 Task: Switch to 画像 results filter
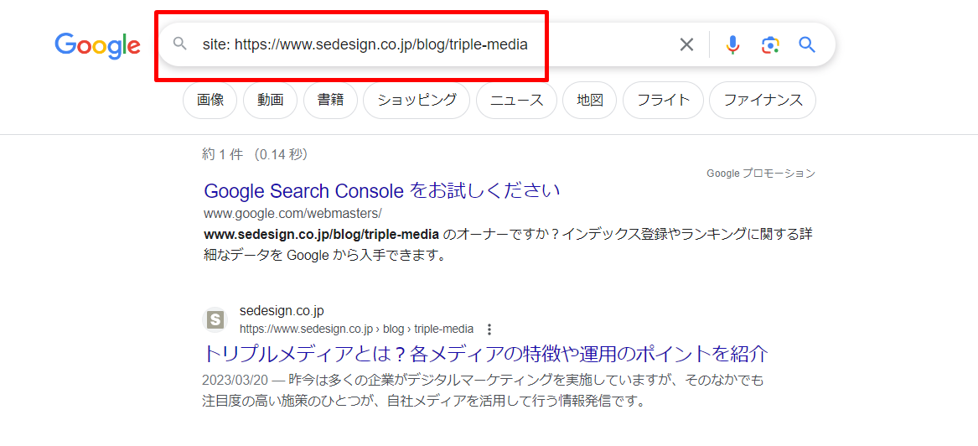click(x=210, y=100)
